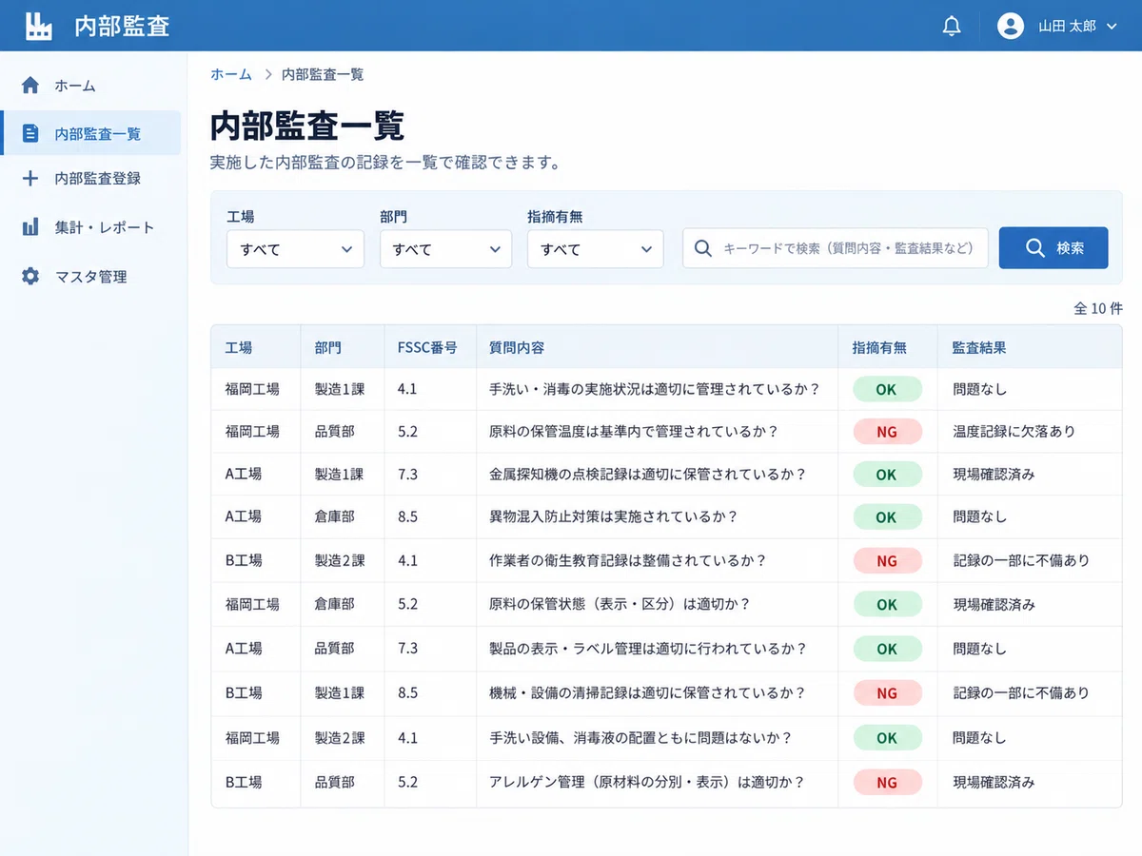1142x856 pixels.
Task: Click the 内部監査一覧 breadcrumb item
Action: click(x=323, y=74)
